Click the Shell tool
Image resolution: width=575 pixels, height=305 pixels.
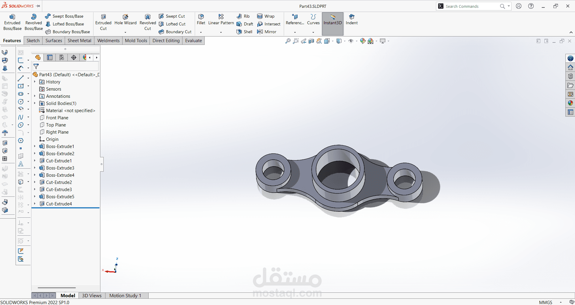(x=245, y=32)
